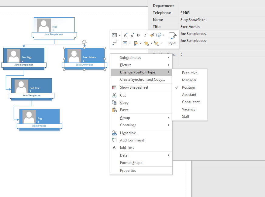Open the Picture submenu
Image resolution: width=265 pixels, height=197 pixels.
tap(141, 65)
